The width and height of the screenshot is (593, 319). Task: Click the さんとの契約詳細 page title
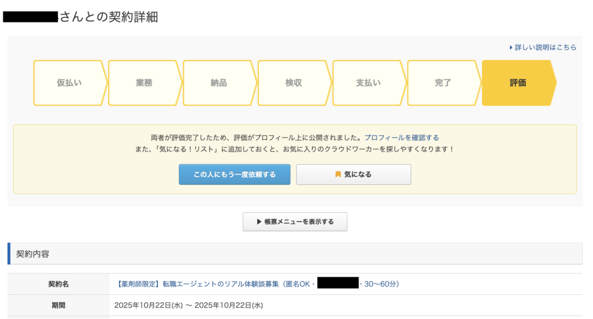[109, 17]
